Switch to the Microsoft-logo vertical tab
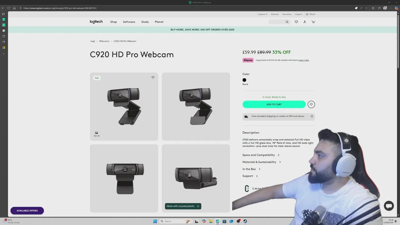Image resolution: width=400 pixels, height=225 pixels. point(4,47)
